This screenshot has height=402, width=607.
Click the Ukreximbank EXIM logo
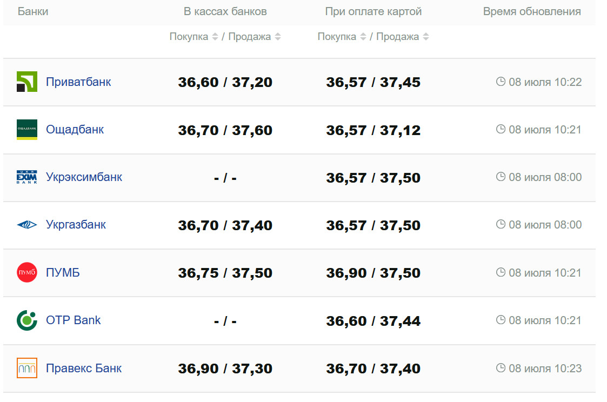point(26,177)
